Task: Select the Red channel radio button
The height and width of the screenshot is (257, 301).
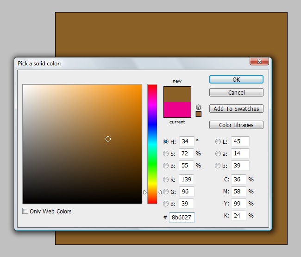Action: (166, 180)
